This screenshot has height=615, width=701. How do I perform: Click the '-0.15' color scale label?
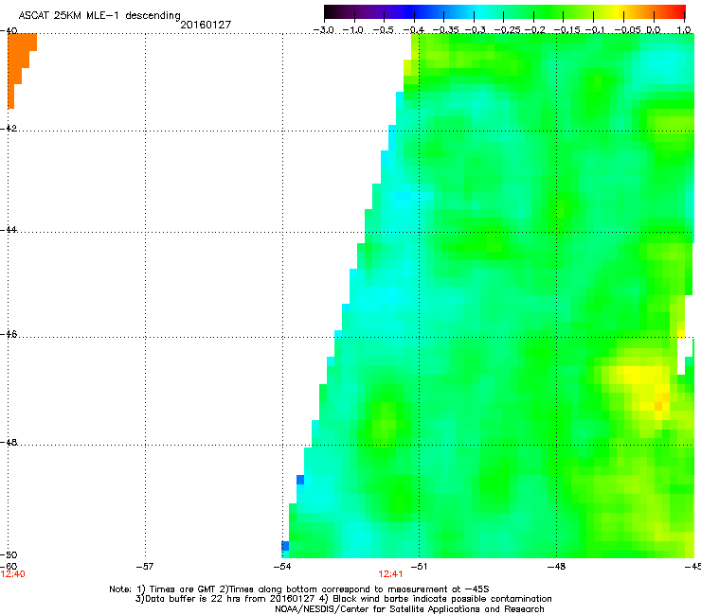pyautogui.click(x=566, y=30)
